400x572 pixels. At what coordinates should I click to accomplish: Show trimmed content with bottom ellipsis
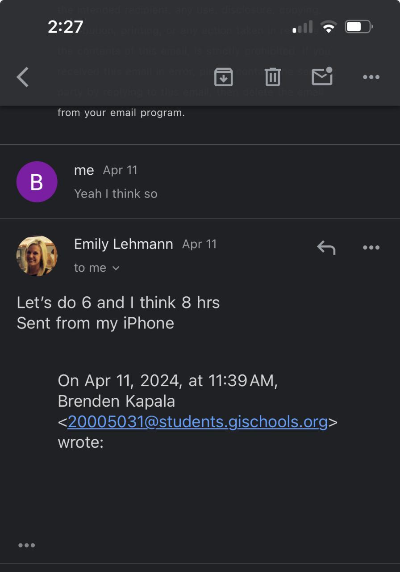pyautogui.click(x=26, y=545)
